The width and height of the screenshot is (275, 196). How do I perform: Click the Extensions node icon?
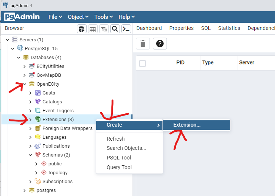pos(38,120)
